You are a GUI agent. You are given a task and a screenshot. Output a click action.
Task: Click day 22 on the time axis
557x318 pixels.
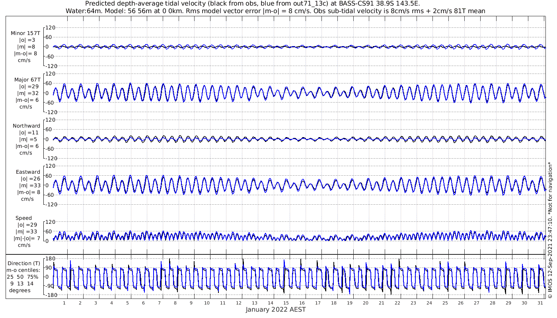point(397,303)
